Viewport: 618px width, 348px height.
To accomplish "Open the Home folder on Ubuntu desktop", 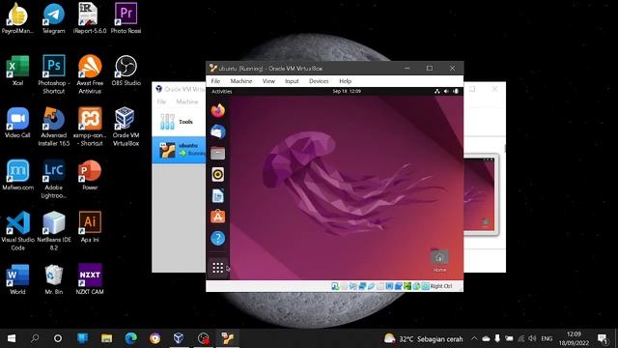I will pyautogui.click(x=439, y=260).
